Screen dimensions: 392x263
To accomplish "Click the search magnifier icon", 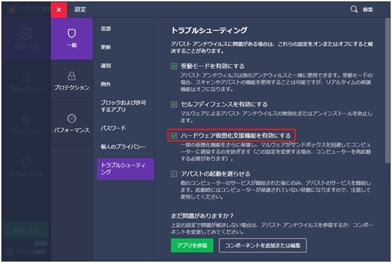I will click(354, 9).
